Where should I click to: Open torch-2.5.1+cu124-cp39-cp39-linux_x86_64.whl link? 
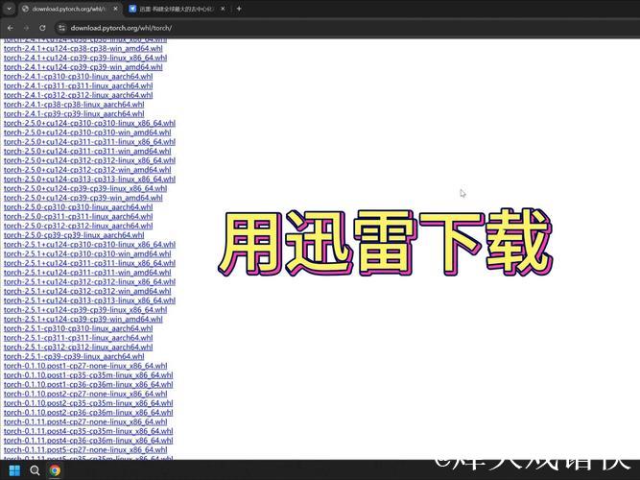click(85, 310)
